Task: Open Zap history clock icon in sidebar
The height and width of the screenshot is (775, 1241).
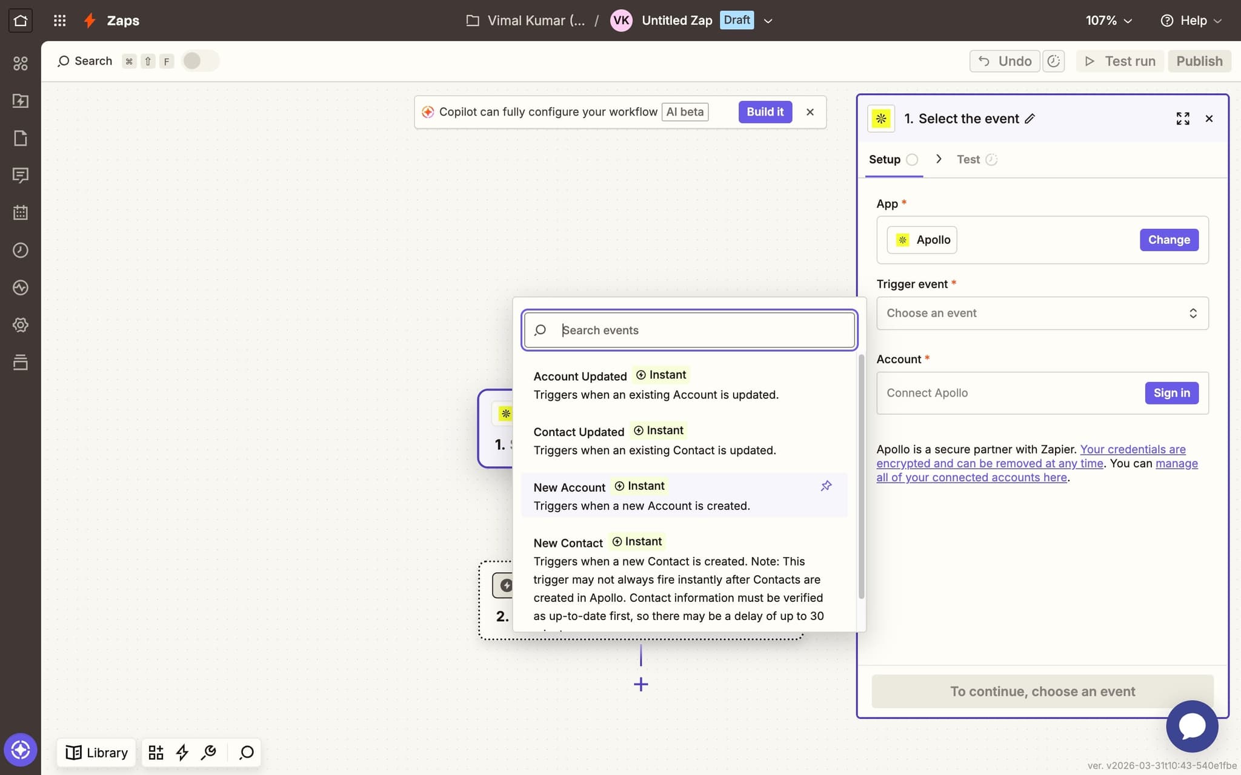Action: [x=20, y=250]
